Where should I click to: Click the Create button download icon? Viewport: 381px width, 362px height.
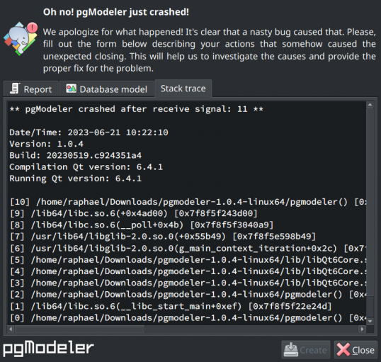[291, 349]
